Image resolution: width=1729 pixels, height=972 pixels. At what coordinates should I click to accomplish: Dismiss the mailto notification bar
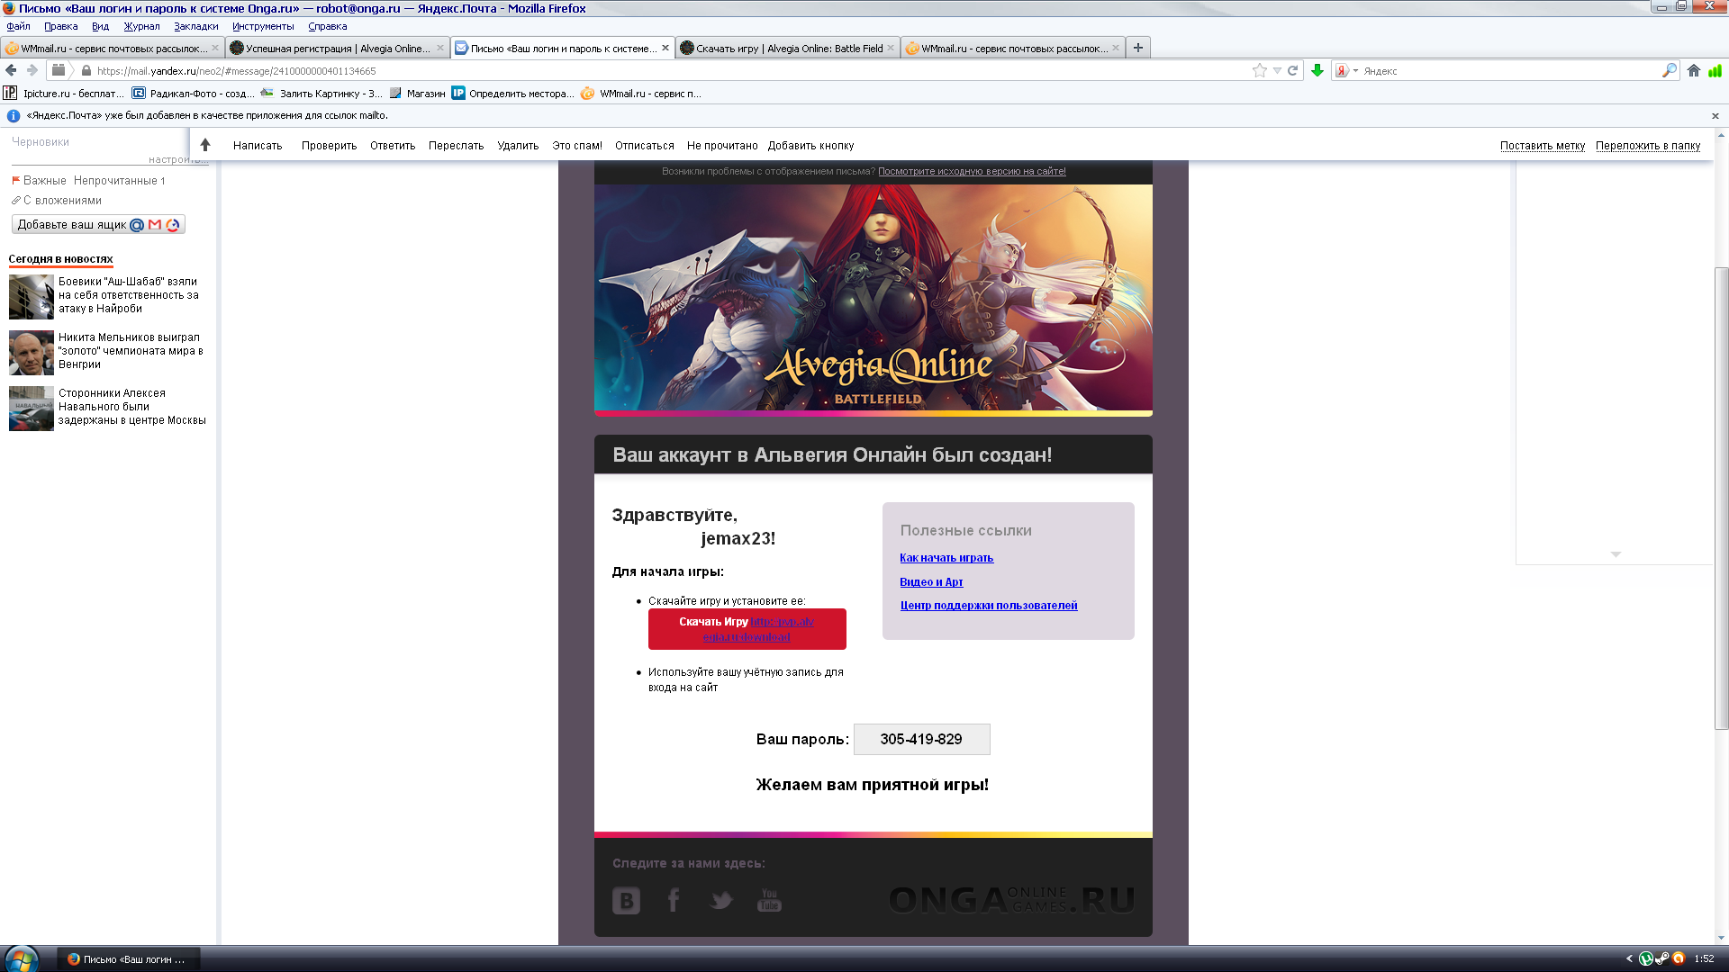[1715, 115]
